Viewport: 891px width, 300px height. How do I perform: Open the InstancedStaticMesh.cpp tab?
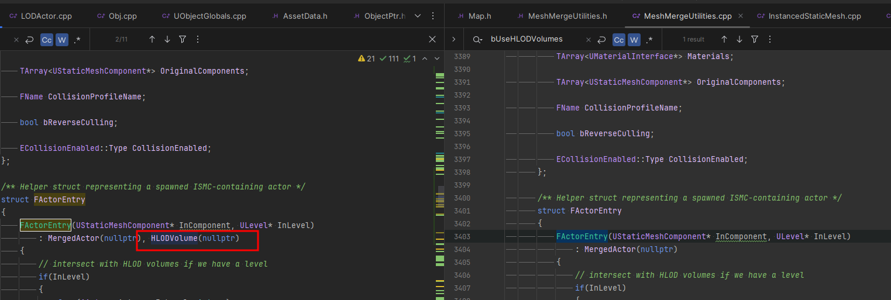click(x=808, y=16)
